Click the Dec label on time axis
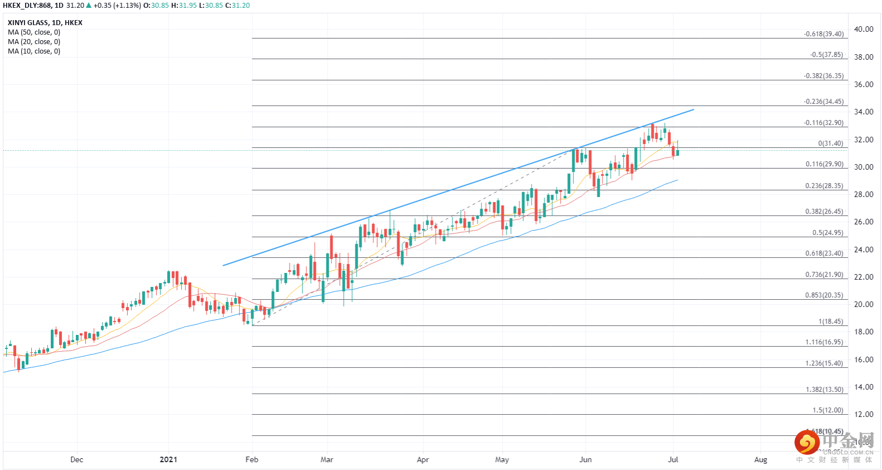 click(77, 460)
